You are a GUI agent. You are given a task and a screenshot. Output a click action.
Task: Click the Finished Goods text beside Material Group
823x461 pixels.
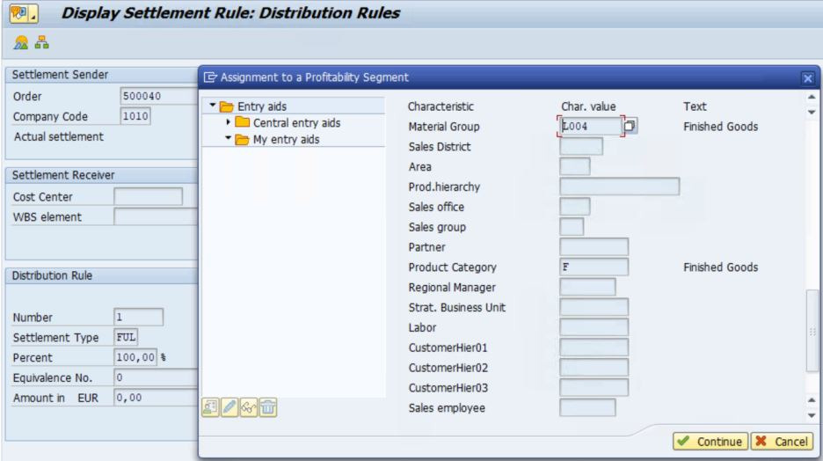point(720,127)
